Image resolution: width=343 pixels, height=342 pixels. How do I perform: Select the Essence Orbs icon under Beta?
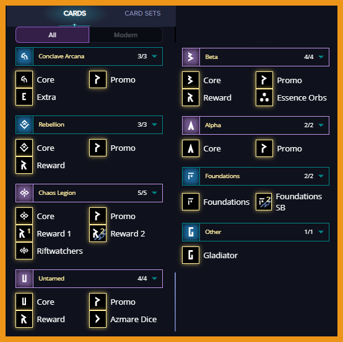tap(264, 97)
